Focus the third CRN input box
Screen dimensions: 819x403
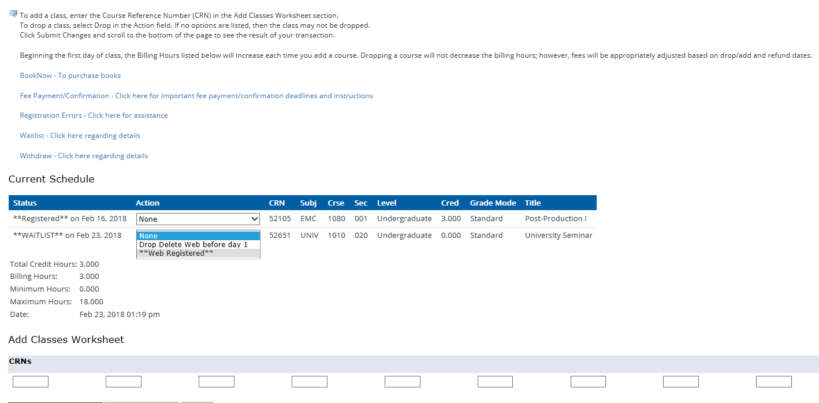pos(217,382)
